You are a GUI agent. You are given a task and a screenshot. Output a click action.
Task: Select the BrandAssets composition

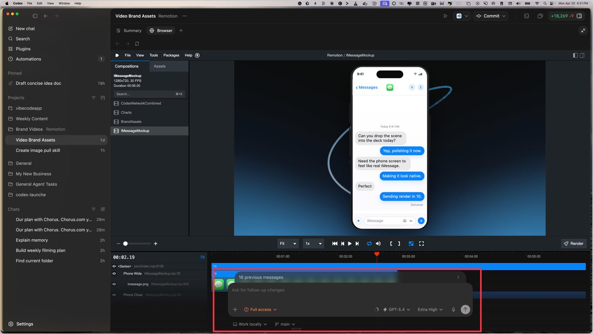click(x=149, y=122)
